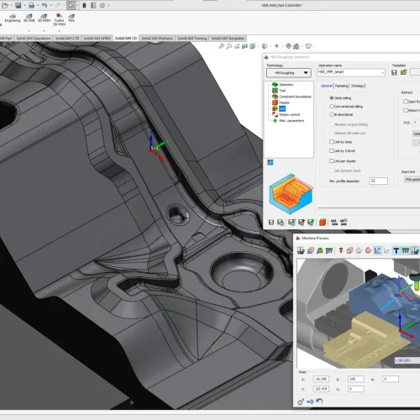Click Edit Appearance color sphere in viewport toolbar

pos(288,46)
